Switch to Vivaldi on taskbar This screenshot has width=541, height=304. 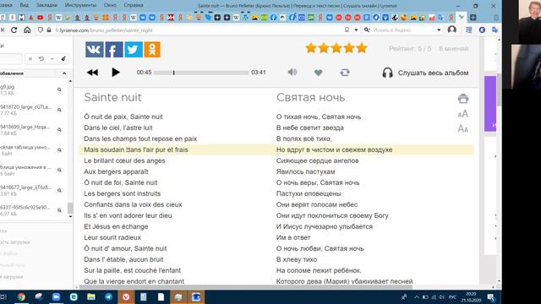click(x=126, y=296)
